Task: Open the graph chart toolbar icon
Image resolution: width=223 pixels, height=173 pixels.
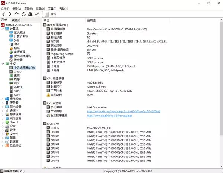Action: 37,14
